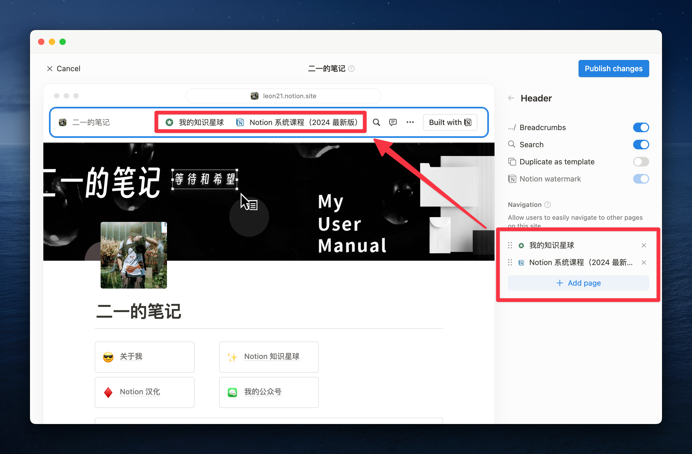Click the help icon beside the 二一的笔记 title
Image resolution: width=692 pixels, height=454 pixels.
click(352, 69)
